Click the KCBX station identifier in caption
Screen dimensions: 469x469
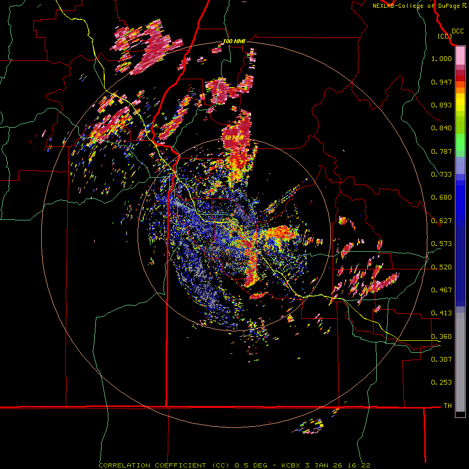292,465
